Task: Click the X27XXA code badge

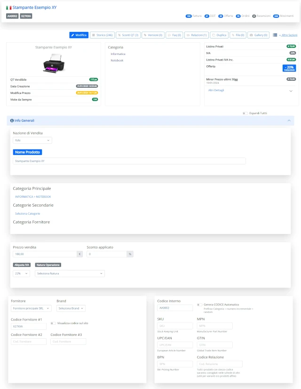Action: click(26, 16)
